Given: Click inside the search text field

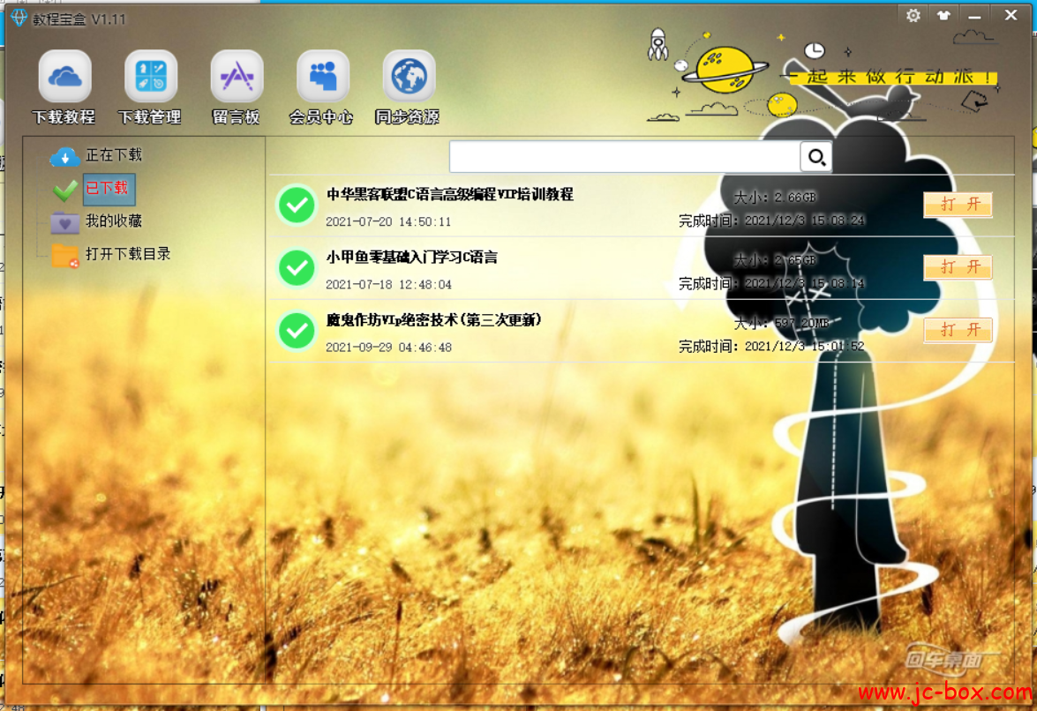Looking at the screenshot, I should pos(624,157).
